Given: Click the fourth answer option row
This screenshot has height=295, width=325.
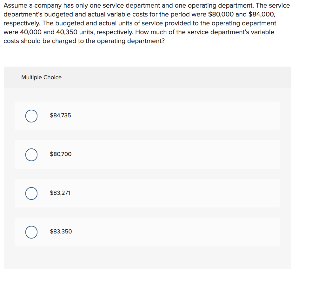Looking at the screenshot, I should pyautogui.click(x=147, y=232).
